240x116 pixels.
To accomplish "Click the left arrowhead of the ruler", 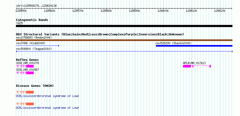I will point(17,8).
